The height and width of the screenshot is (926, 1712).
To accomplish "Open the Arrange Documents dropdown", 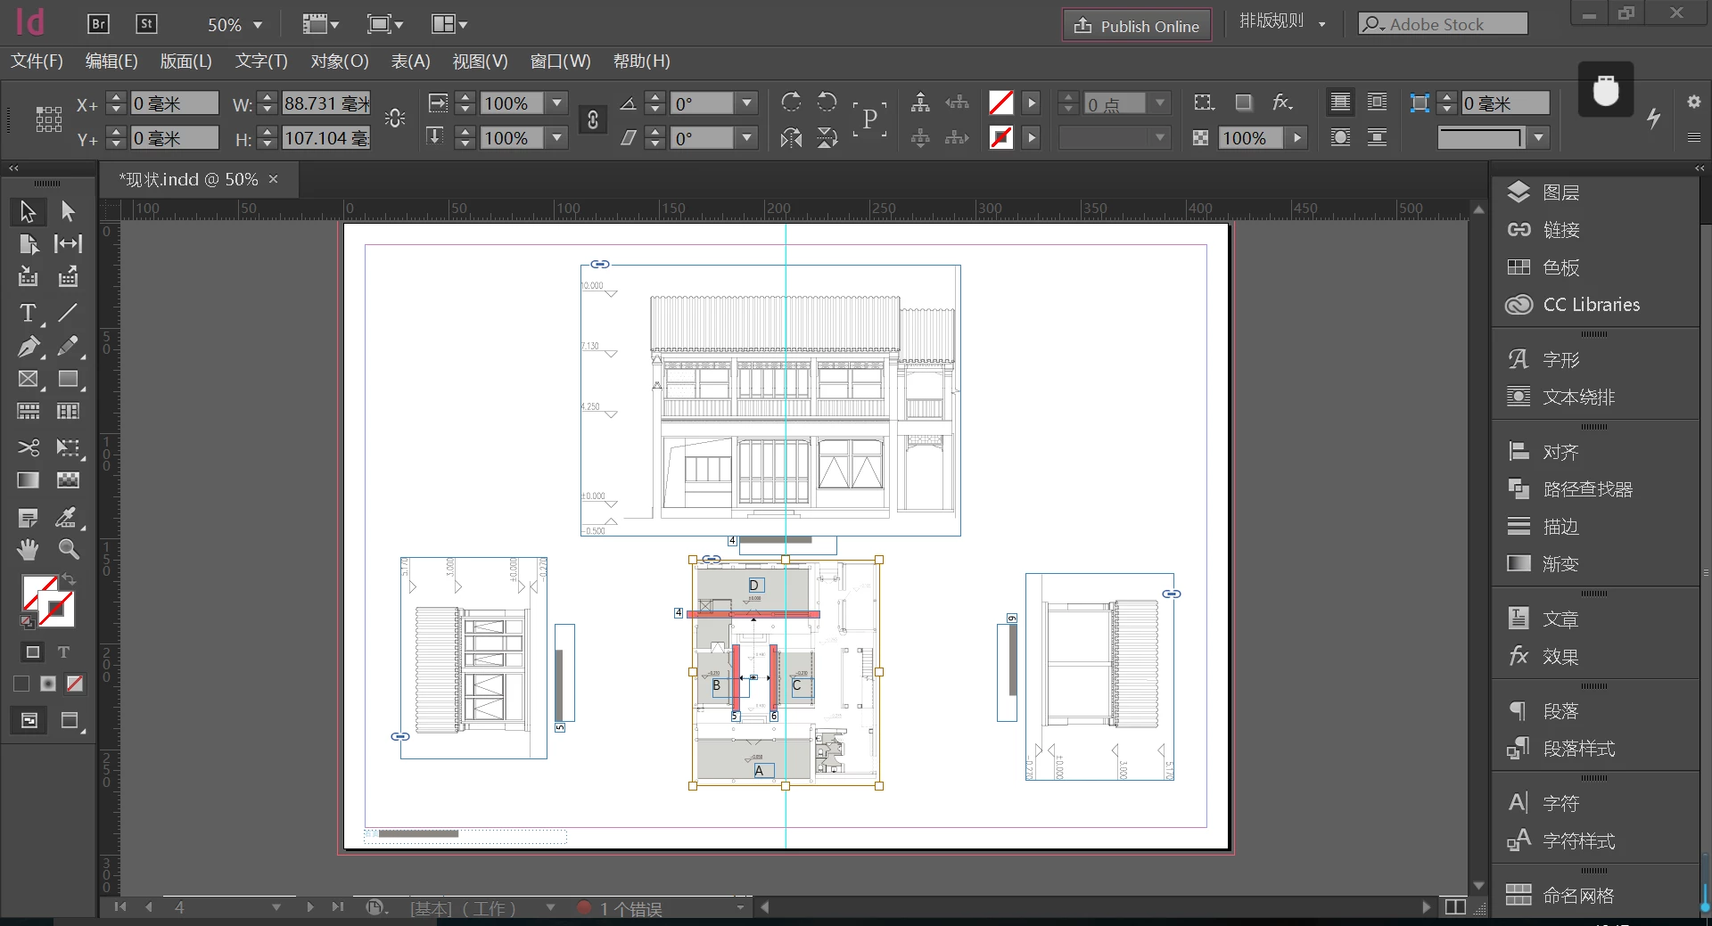I will [449, 24].
